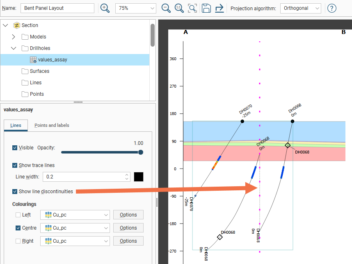Open the black line colour swatch

pyautogui.click(x=139, y=177)
